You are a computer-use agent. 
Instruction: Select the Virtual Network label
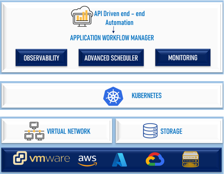(68, 131)
